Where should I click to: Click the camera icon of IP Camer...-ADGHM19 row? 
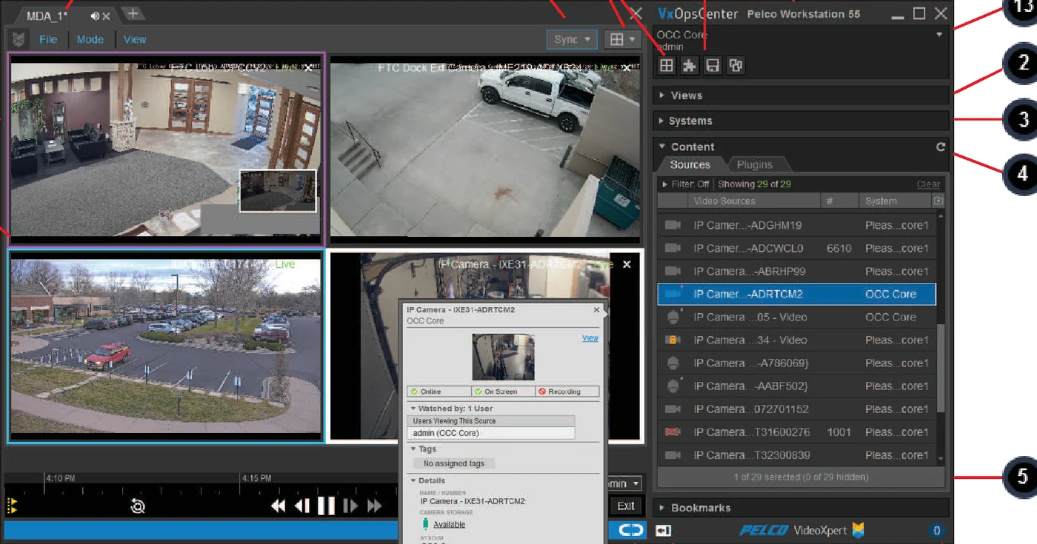tap(673, 225)
